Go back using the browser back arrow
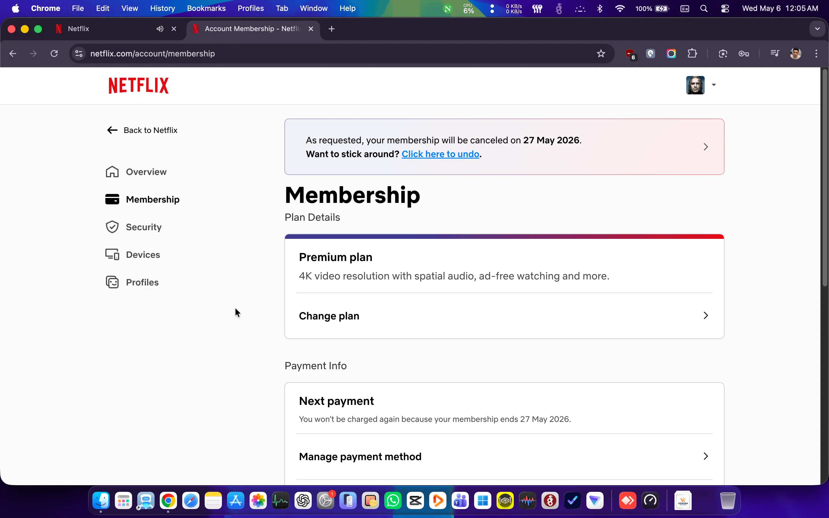Image resolution: width=829 pixels, height=518 pixels. click(13, 54)
